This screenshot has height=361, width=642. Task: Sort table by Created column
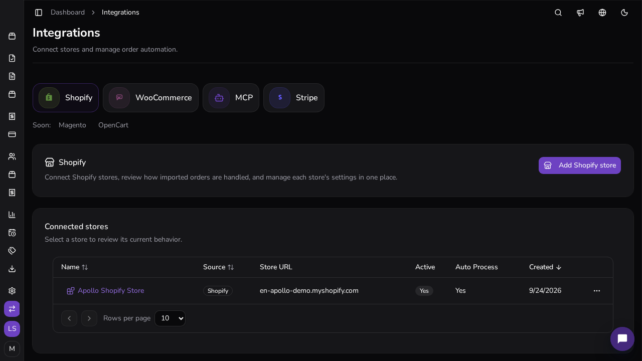pos(545,267)
